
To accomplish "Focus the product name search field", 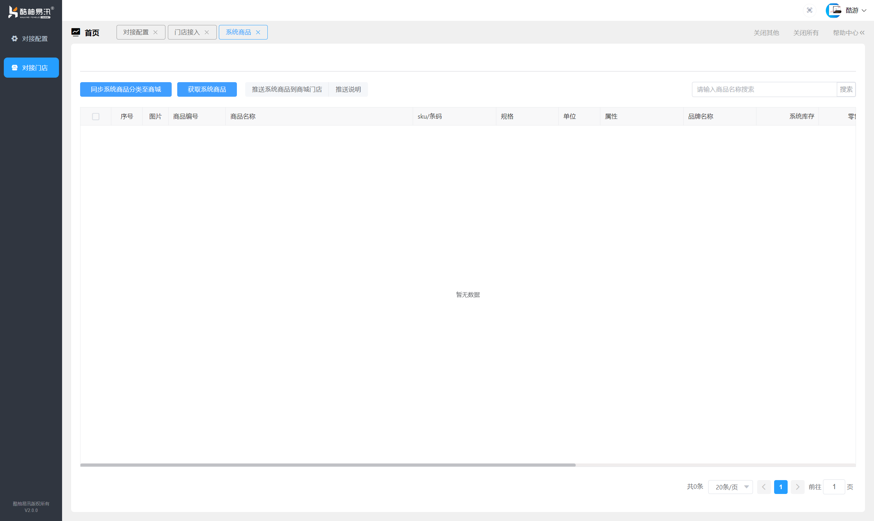I will 764,89.
